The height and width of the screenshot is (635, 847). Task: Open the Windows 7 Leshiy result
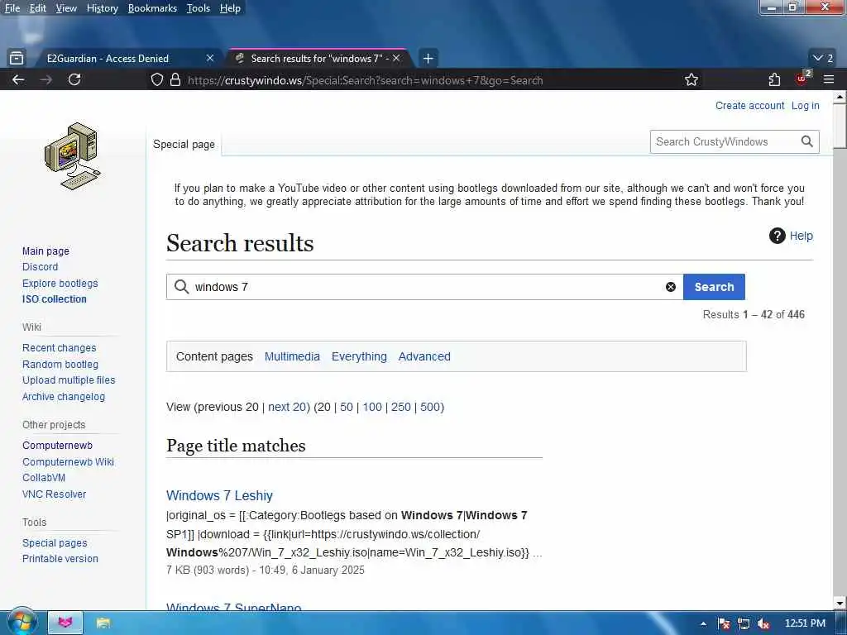(219, 496)
